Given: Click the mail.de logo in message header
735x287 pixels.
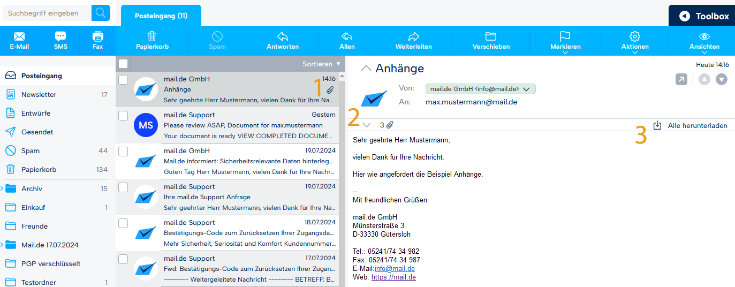Looking at the screenshot, I should [x=374, y=98].
